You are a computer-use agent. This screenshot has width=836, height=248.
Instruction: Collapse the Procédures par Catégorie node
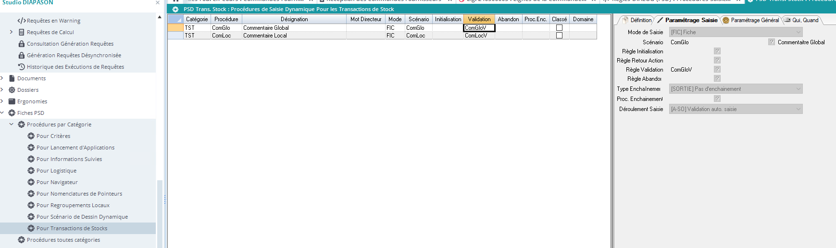point(11,124)
